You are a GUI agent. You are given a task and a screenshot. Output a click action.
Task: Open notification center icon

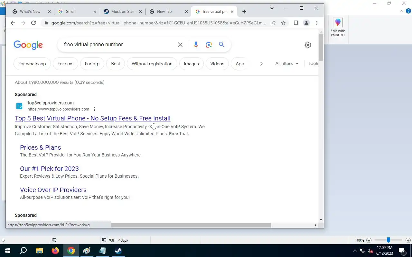402,251
